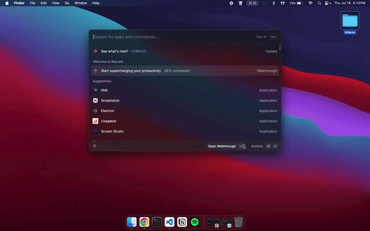The height and width of the screenshot is (231, 370).
Task: Select the Screenshot app icon in Suggestions
Action: click(95, 100)
